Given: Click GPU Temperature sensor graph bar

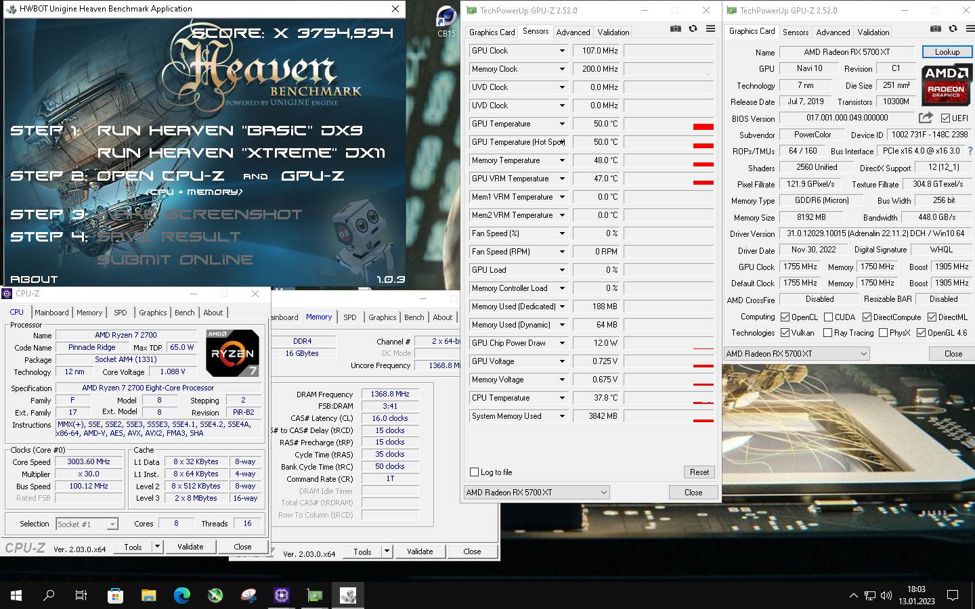Looking at the screenshot, I should [669, 124].
